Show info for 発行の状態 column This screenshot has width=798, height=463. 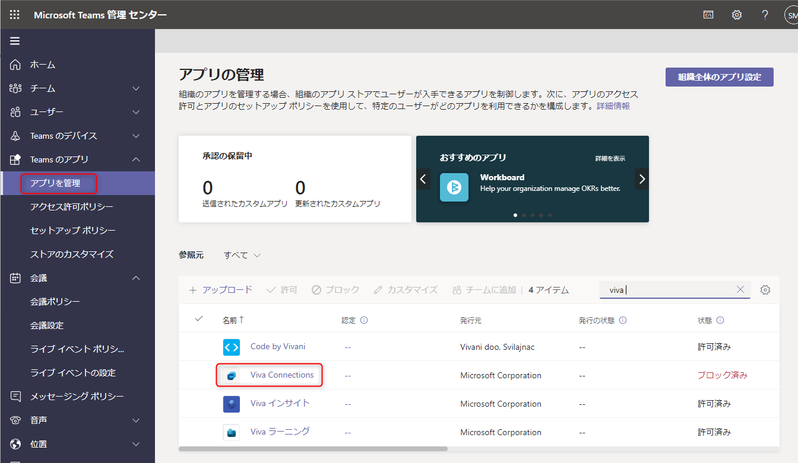(623, 320)
